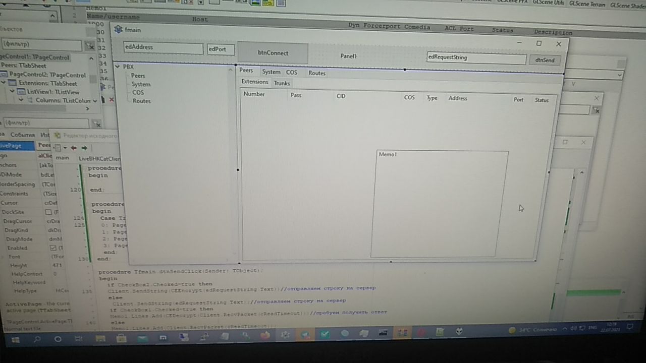Maximize the fmain designer window
This screenshot has width=646, height=363.
539,44
